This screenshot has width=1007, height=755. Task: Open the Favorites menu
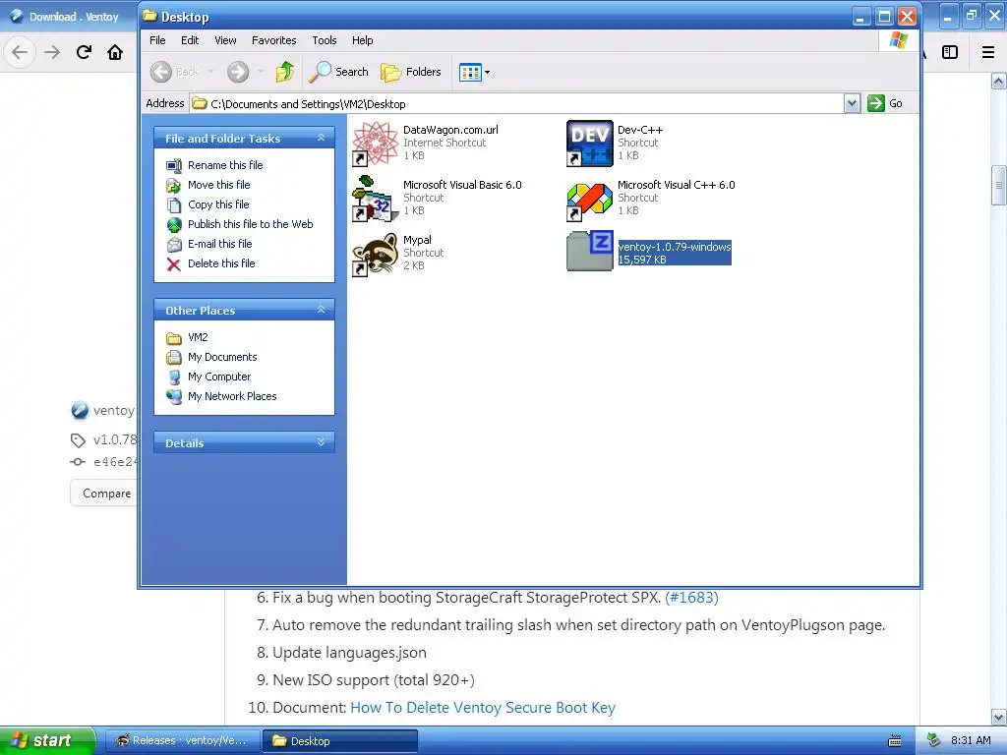273,40
